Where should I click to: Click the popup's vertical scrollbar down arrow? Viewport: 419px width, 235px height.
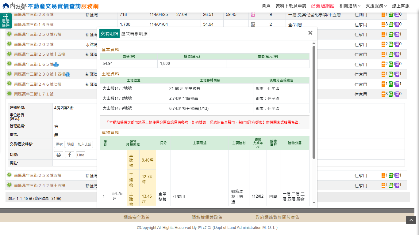point(314,203)
